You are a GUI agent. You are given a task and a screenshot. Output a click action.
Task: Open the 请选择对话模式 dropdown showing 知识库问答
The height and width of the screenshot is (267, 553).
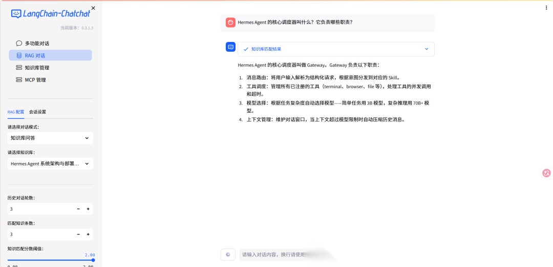click(50, 138)
